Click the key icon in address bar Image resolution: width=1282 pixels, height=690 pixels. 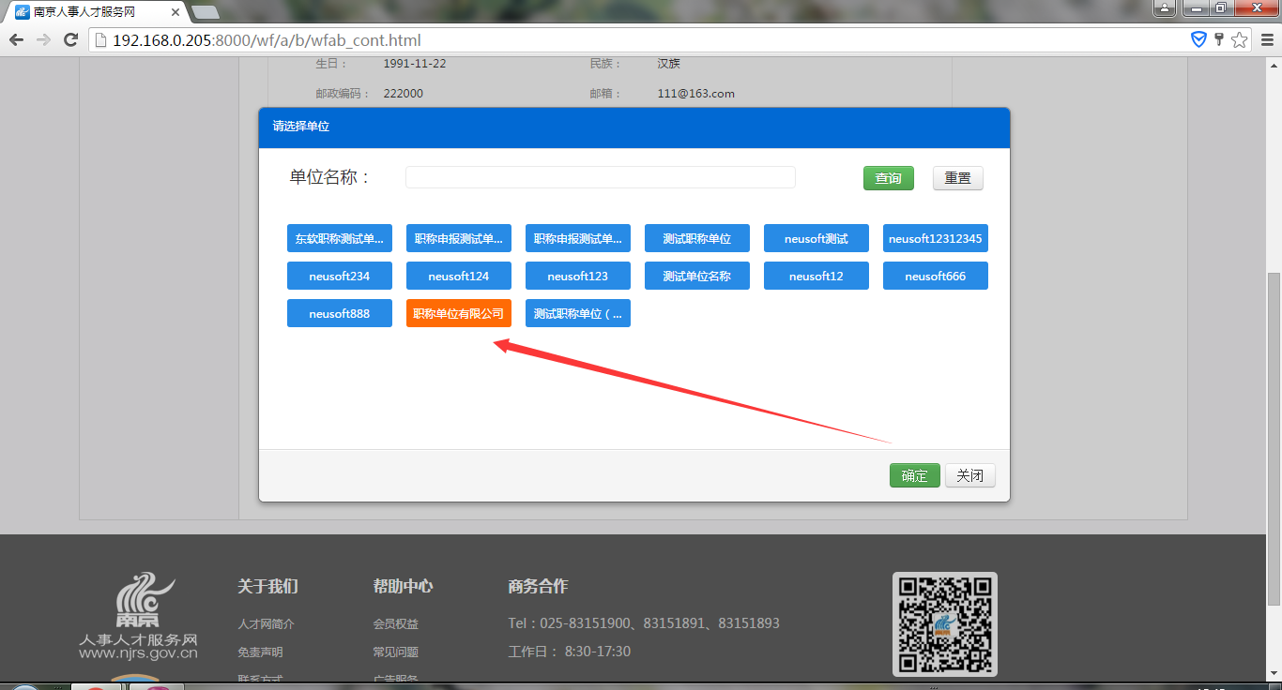(1219, 39)
